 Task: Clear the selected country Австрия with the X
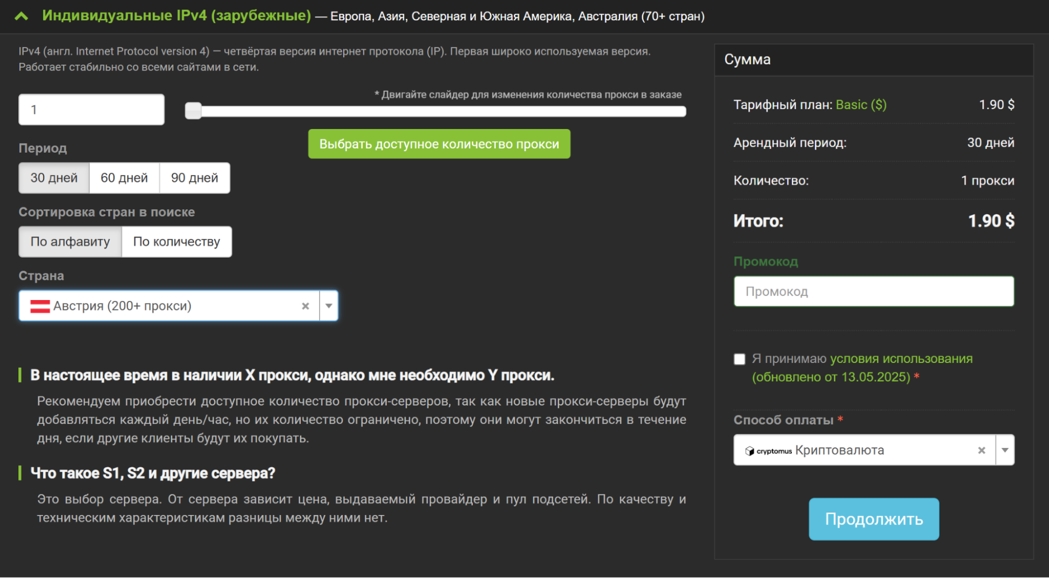[306, 305]
